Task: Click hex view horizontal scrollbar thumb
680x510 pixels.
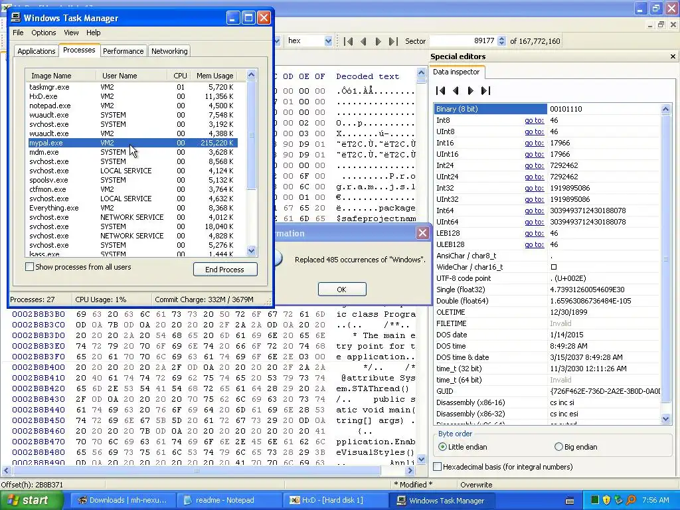Action: point(196,471)
